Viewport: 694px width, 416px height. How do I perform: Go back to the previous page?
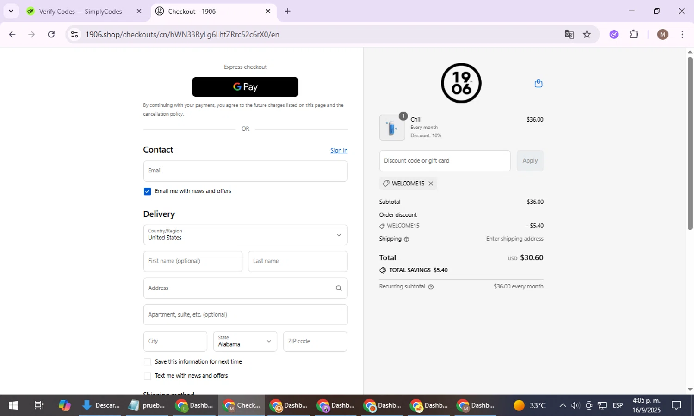(12, 34)
